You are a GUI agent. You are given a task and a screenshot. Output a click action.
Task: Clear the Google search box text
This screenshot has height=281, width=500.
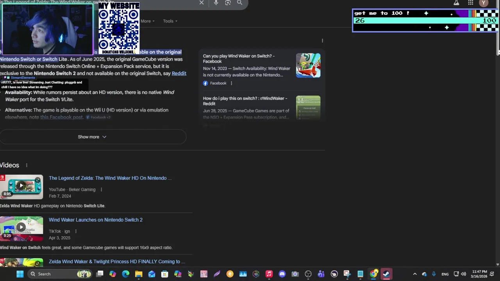click(x=202, y=3)
